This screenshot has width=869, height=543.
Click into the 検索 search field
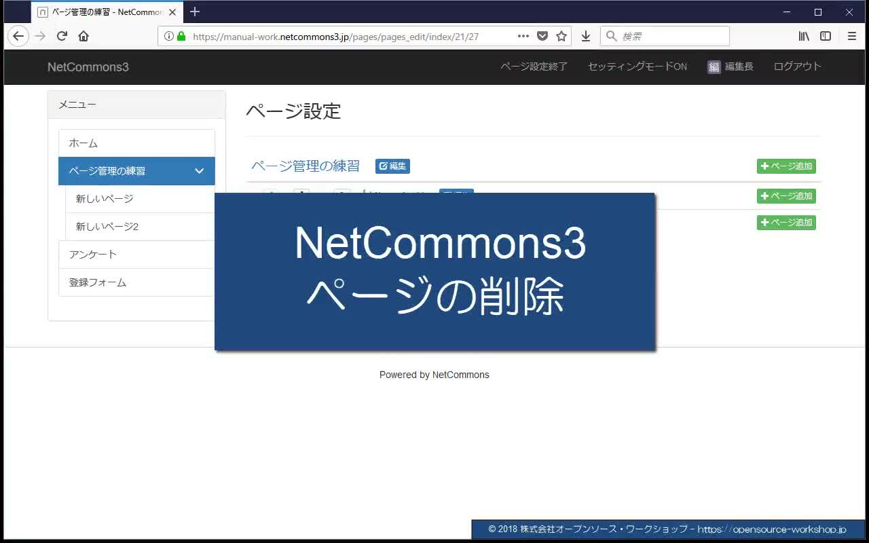pos(672,36)
